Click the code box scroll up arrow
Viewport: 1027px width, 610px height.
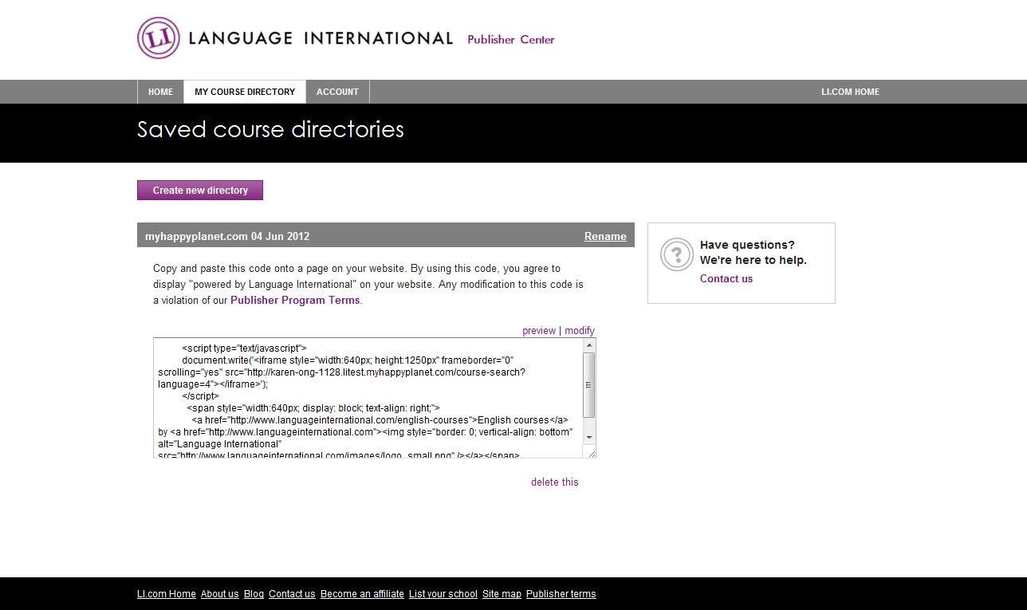pyautogui.click(x=589, y=345)
